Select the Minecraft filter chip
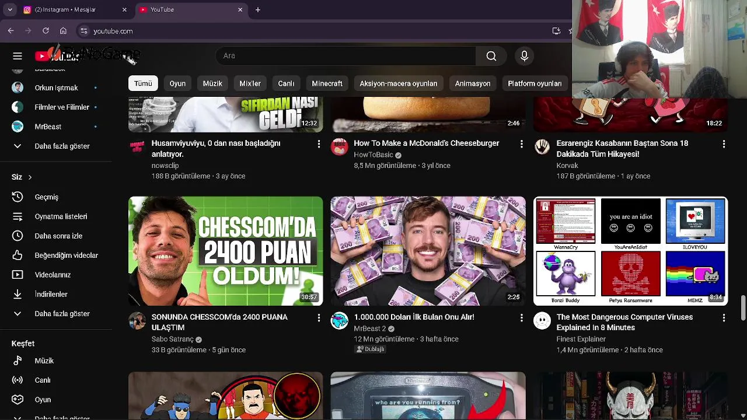This screenshot has height=420, width=747. point(327,83)
